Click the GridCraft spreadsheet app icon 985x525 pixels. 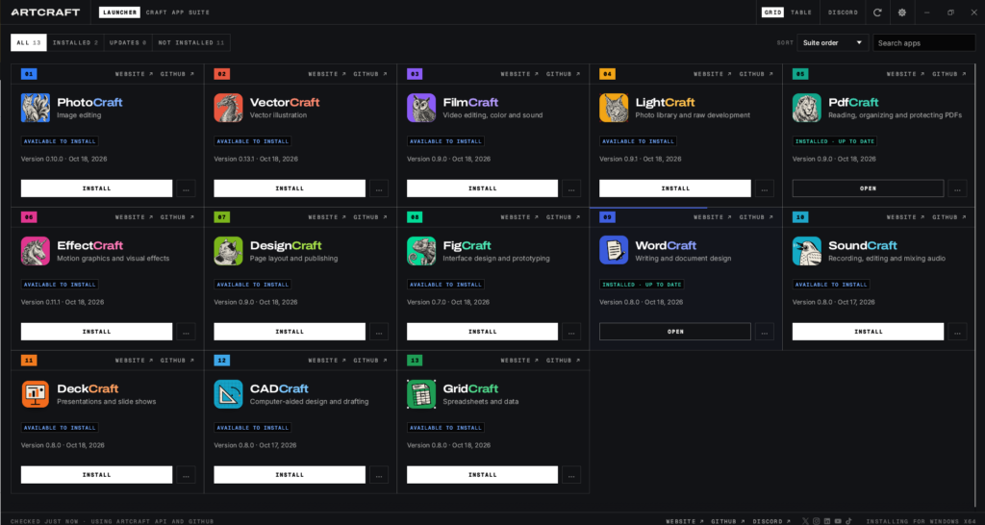click(421, 394)
